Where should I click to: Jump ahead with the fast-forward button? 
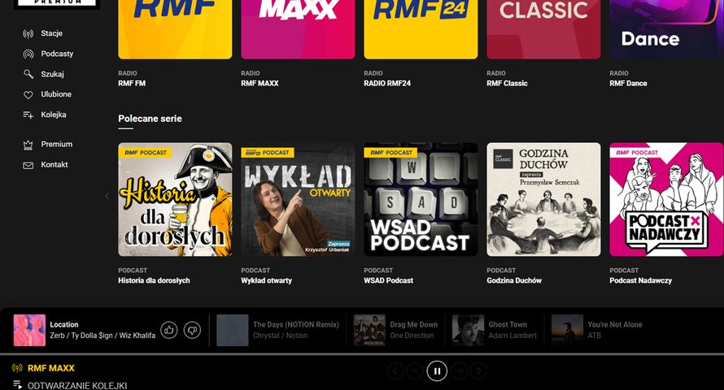(x=460, y=370)
